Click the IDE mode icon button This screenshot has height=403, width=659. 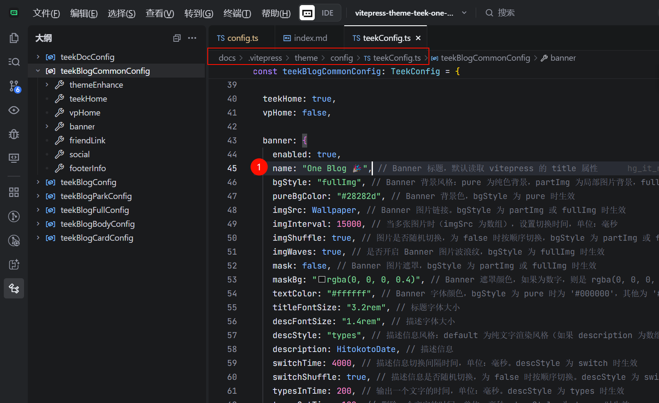[x=307, y=13]
